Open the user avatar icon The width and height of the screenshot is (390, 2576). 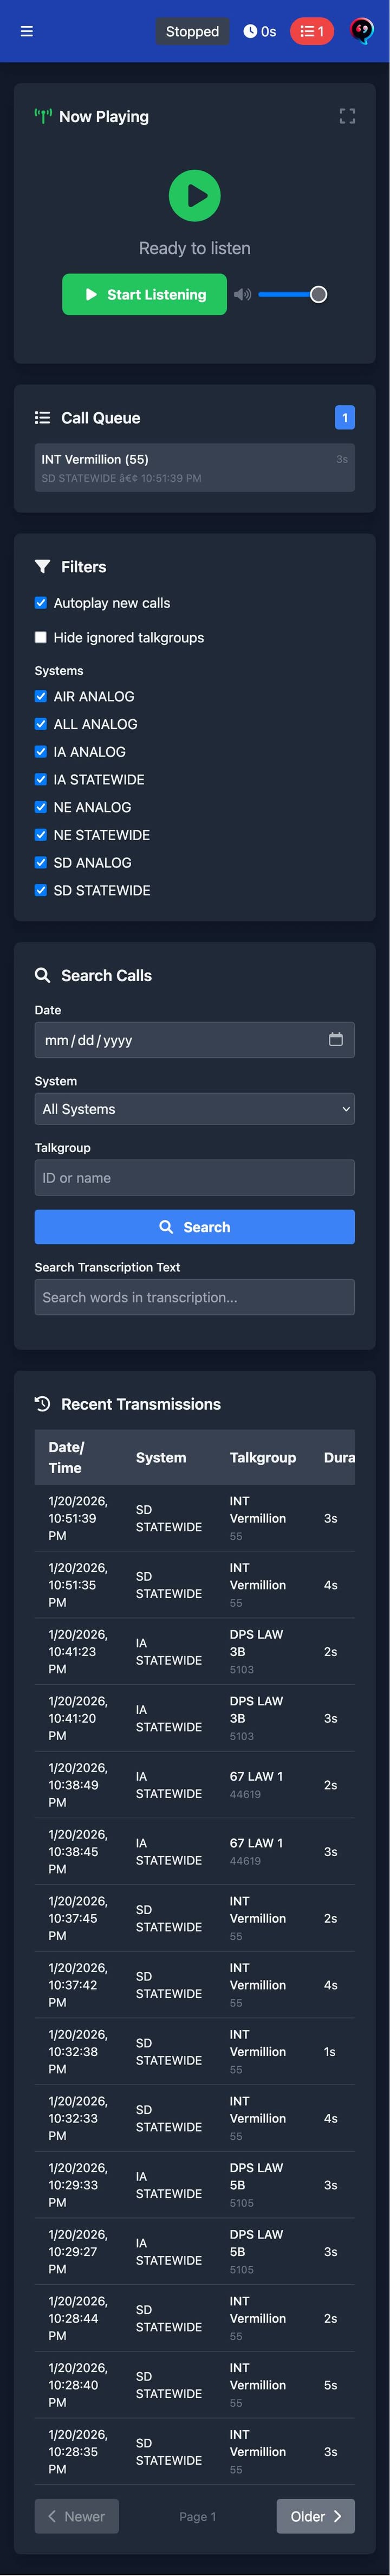tap(361, 31)
